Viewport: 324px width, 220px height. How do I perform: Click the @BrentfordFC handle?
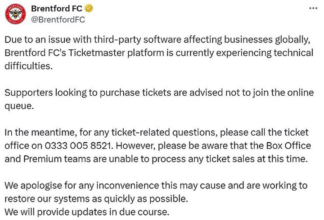pyautogui.click(x=57, y=20)
